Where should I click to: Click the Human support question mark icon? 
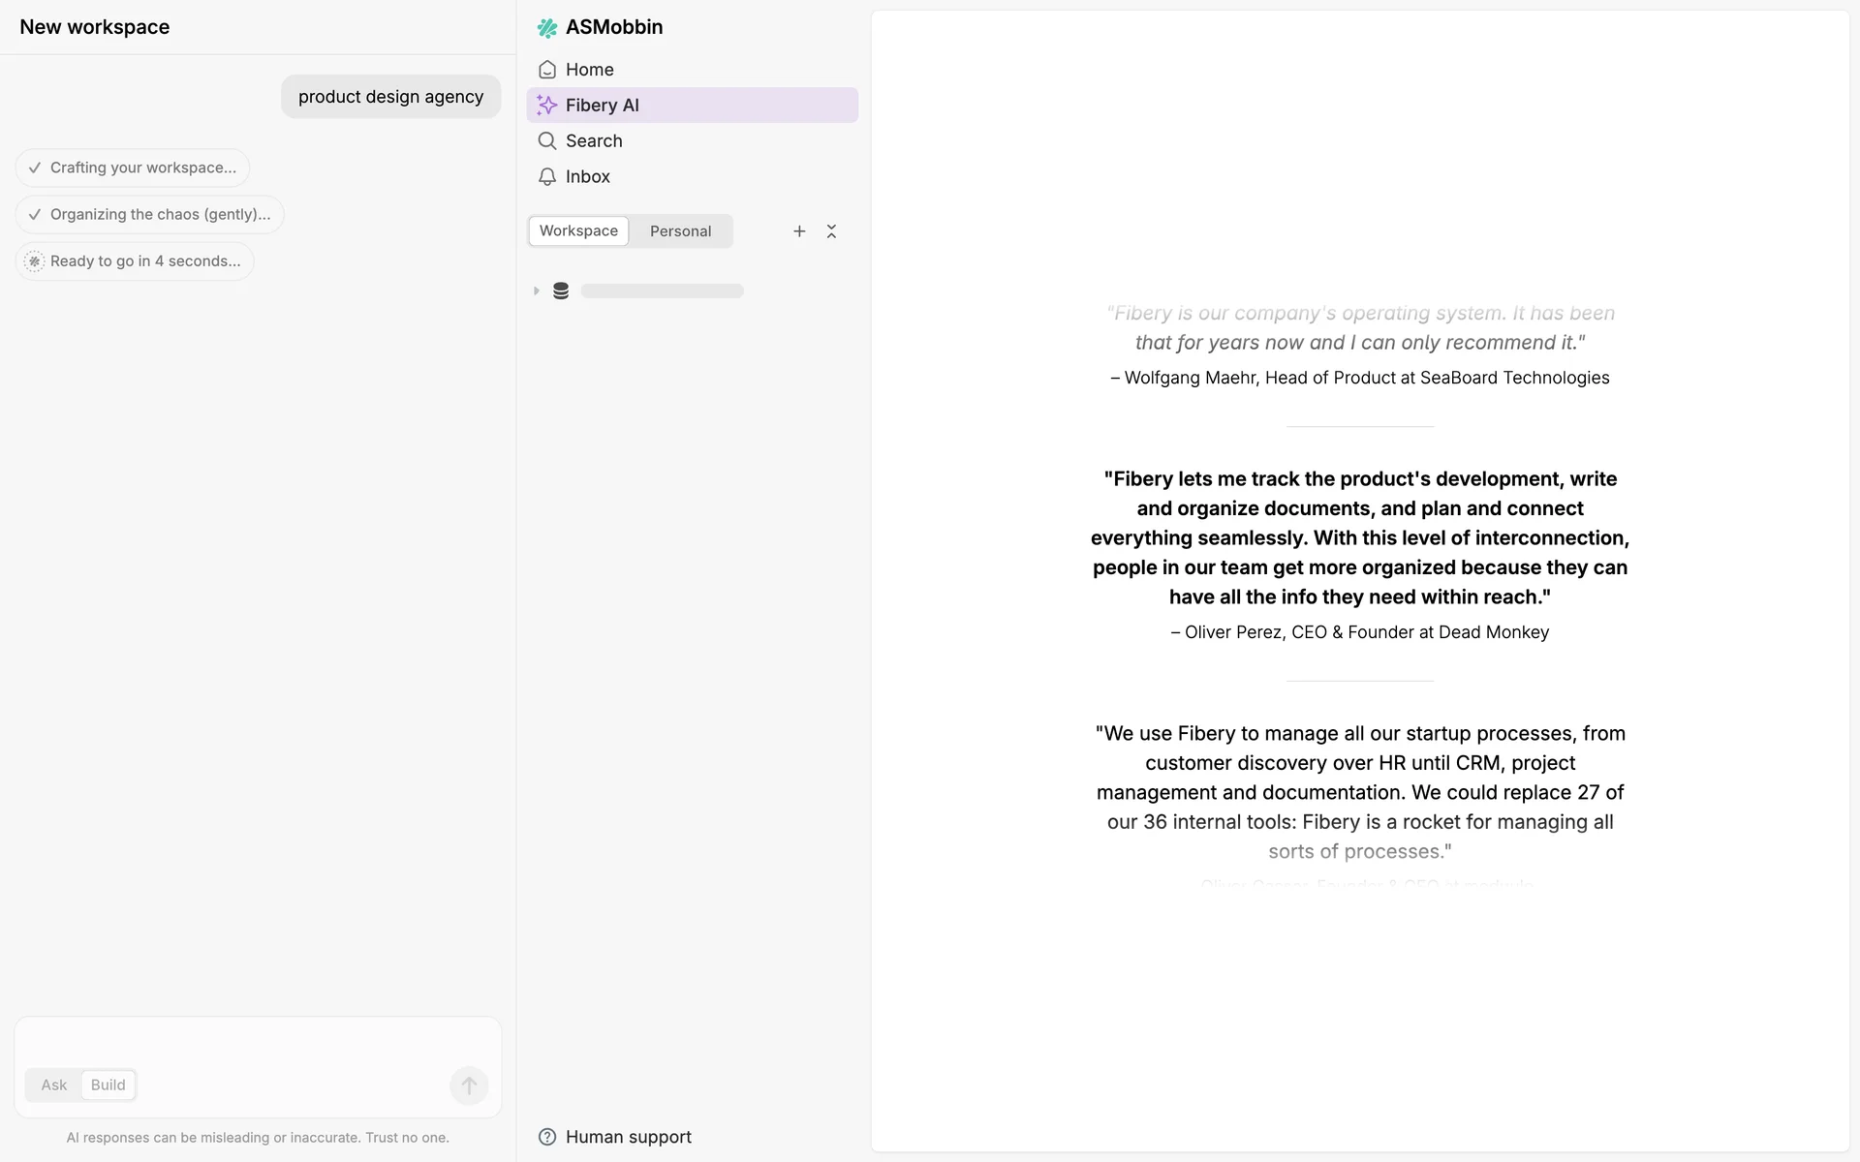tap(547, 1137)
